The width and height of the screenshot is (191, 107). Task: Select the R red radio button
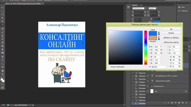pyautogui.click(x=150, y=57)
